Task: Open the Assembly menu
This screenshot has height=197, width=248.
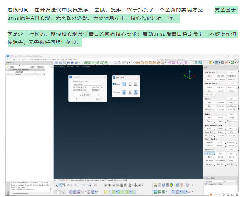Action: pyautogui.click(x=38, y=60)
